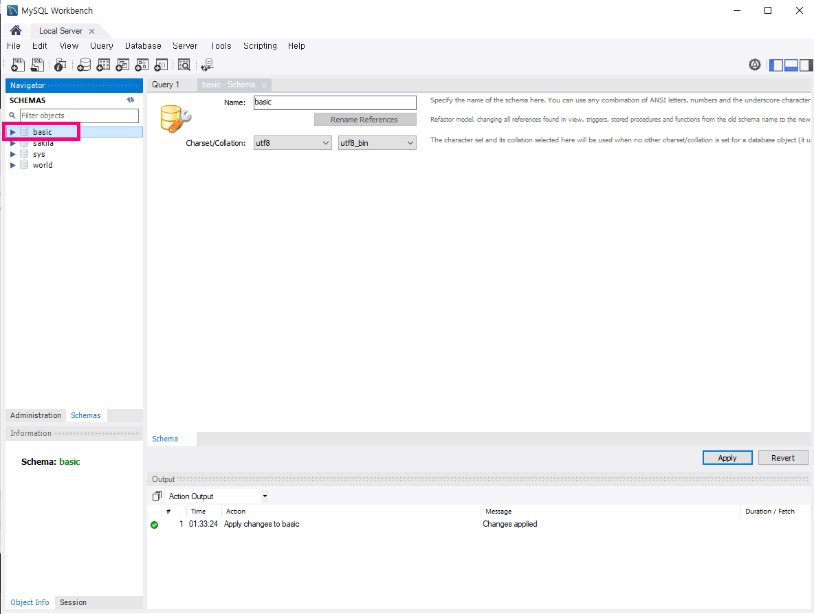Viewport: 814px width, 614px height.
Task: Click the sakila schema database icon
Action: (24, 143)
